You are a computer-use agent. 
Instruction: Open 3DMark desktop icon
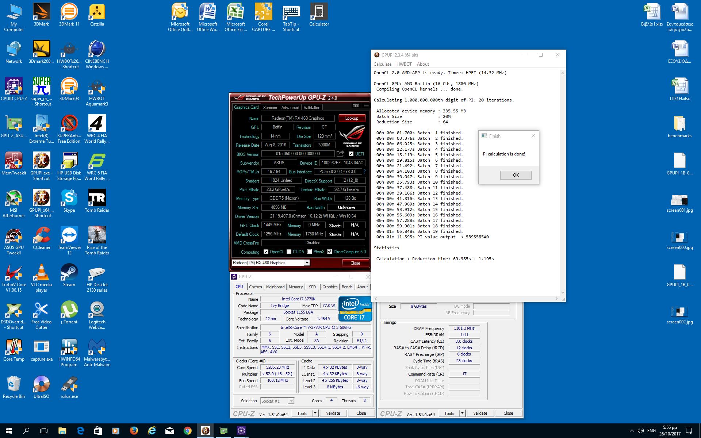click(41, 15)
